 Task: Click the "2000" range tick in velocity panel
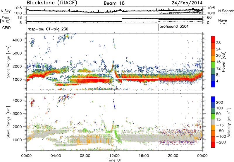coord(17,127)
